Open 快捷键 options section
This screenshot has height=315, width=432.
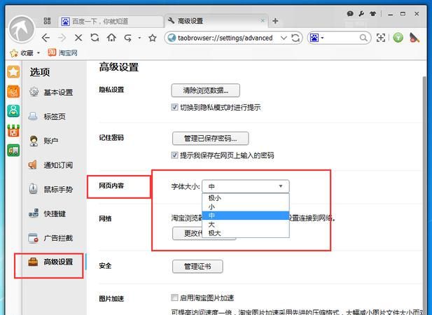point(48,213)
